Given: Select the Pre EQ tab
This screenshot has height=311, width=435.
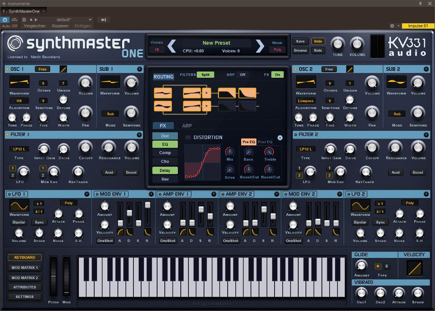Looking at the screenshot, I should click(x=248, y=142).
